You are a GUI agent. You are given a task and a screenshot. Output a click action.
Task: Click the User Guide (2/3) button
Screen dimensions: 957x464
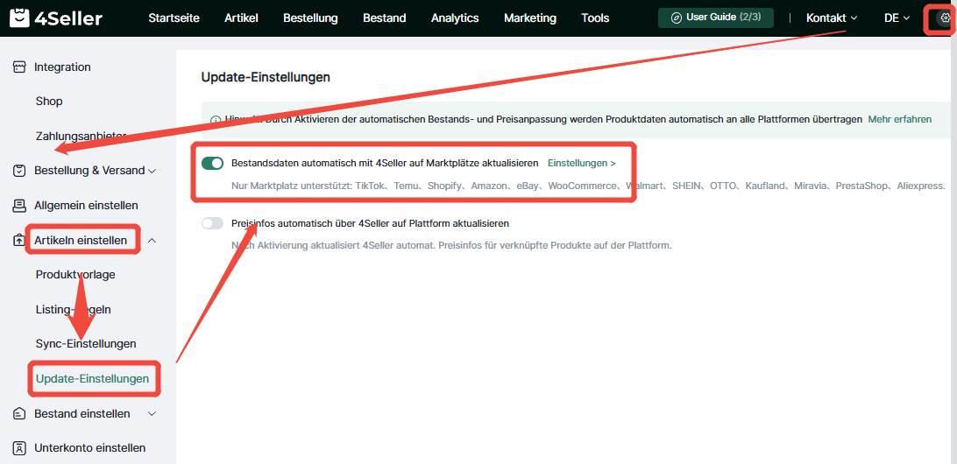click(x=716, y=18)
